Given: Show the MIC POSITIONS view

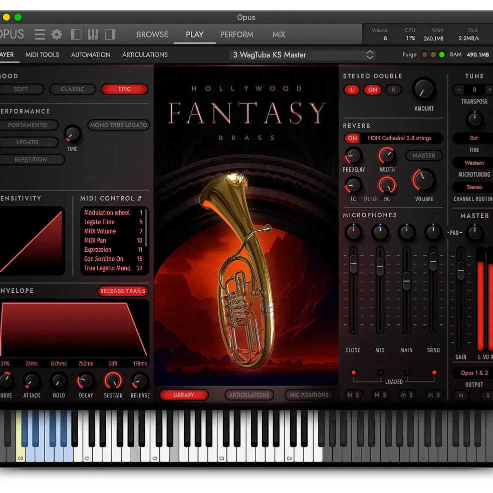Looking at the screenshot, I should coord(309,395).
